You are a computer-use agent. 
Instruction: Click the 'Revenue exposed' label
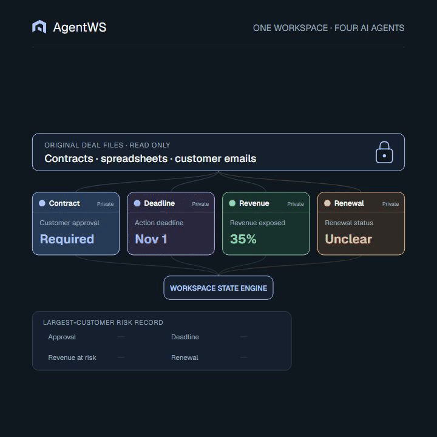point(257,223)
